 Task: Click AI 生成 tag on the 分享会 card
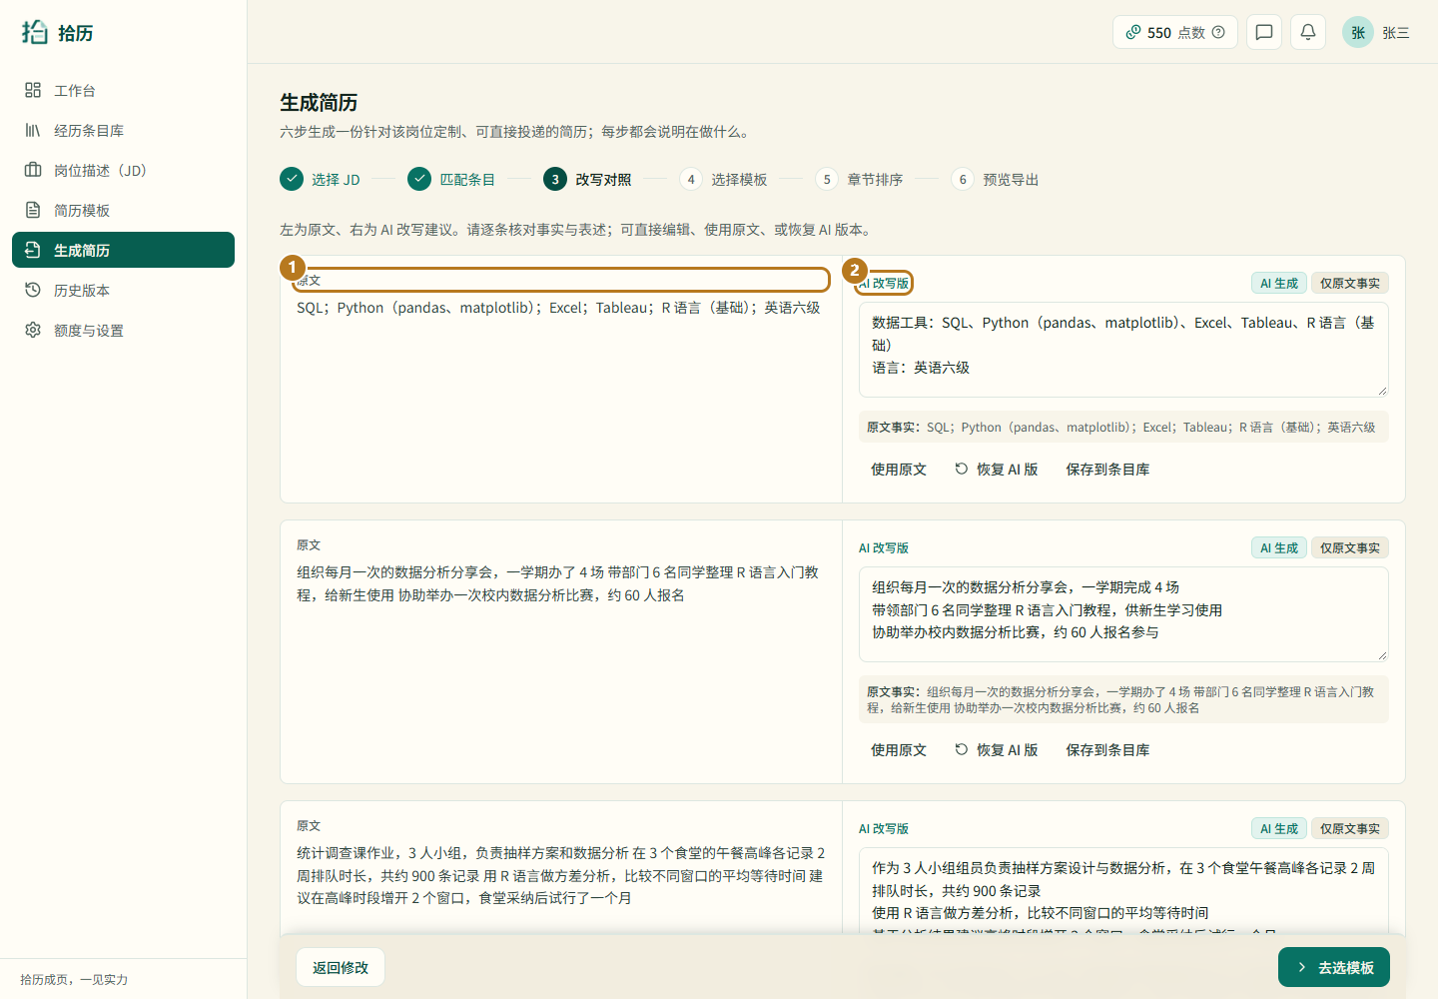[1278, 547]
